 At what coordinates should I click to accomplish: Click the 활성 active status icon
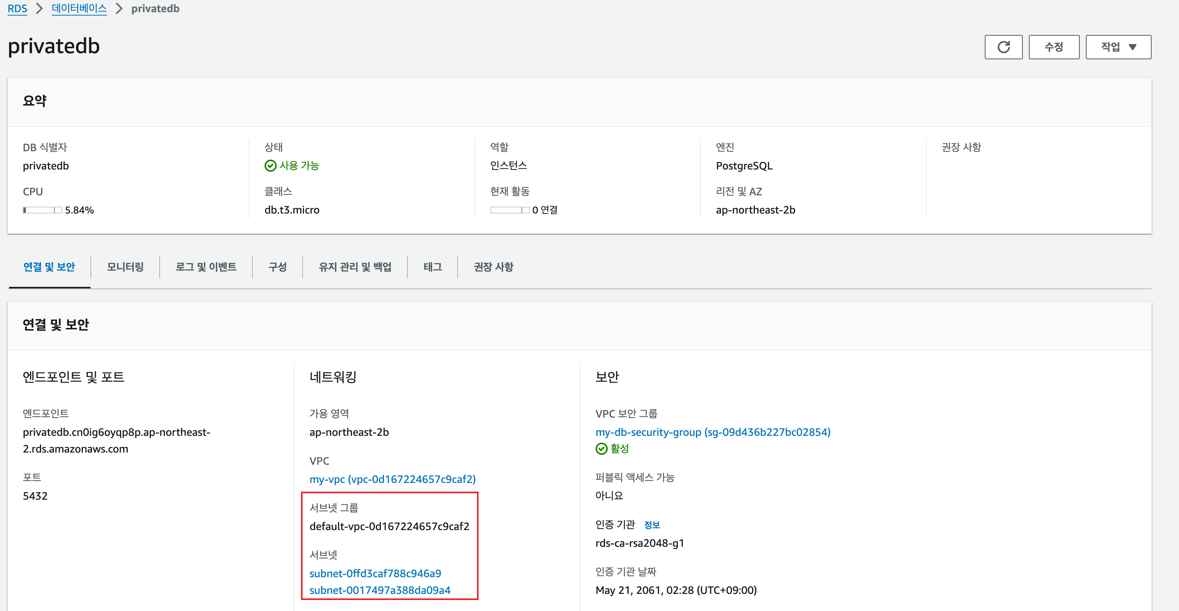pos(601,448)
